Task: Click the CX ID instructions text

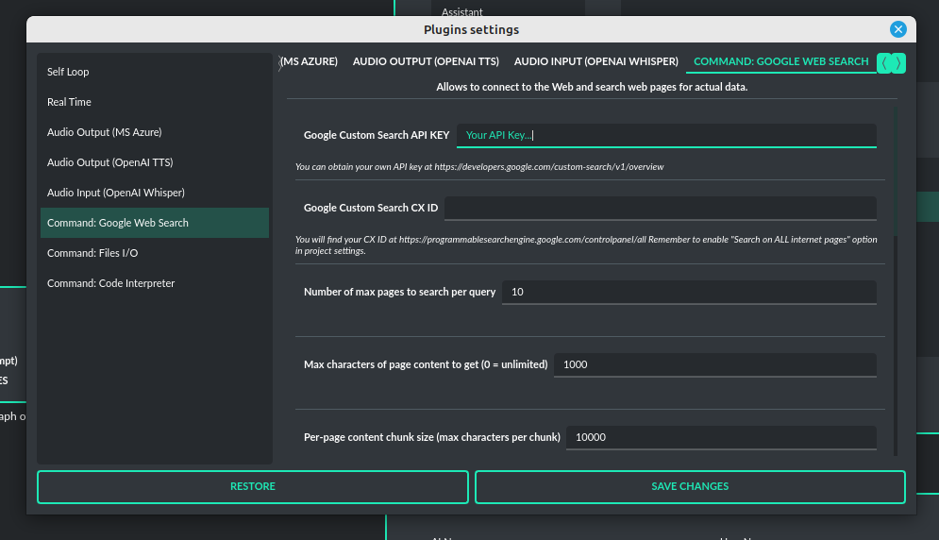Action: (586, 245)
